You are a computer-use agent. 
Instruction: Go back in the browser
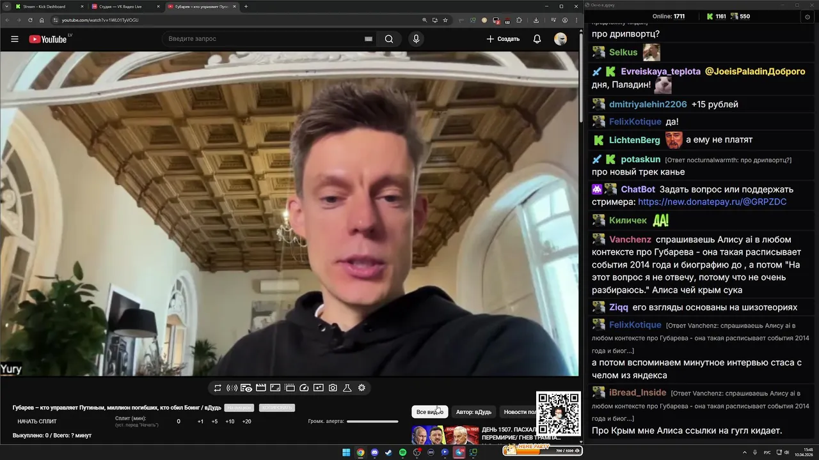click(7, 20)
